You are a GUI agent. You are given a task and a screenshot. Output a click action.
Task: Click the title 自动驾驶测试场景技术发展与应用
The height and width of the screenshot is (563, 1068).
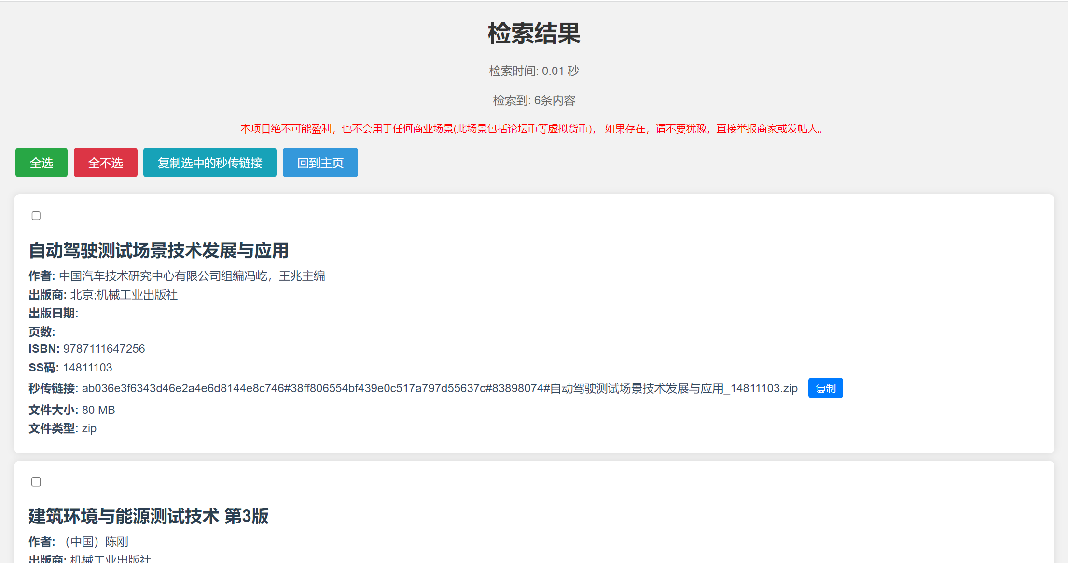158,250
